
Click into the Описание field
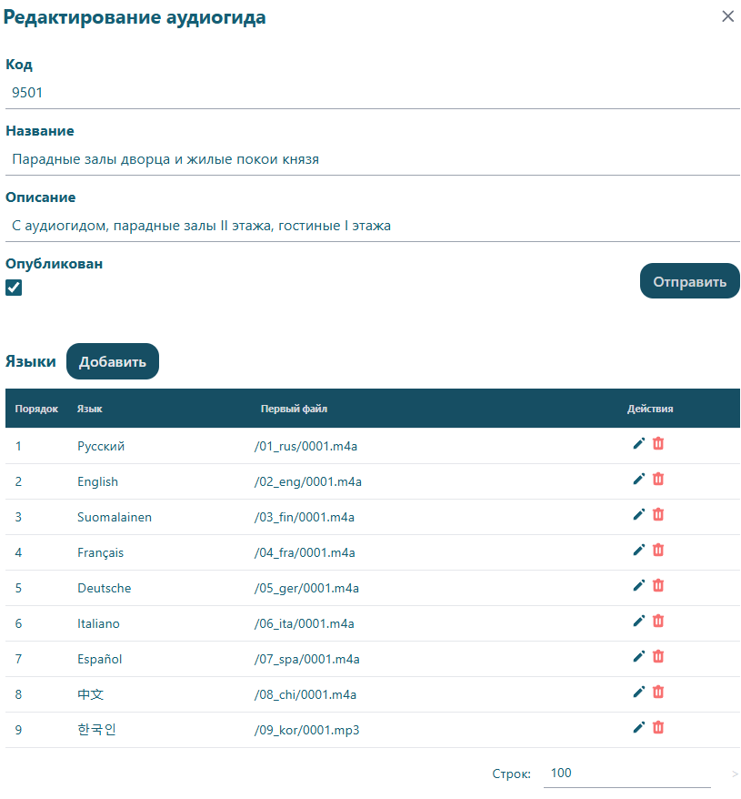pos(372,226)
